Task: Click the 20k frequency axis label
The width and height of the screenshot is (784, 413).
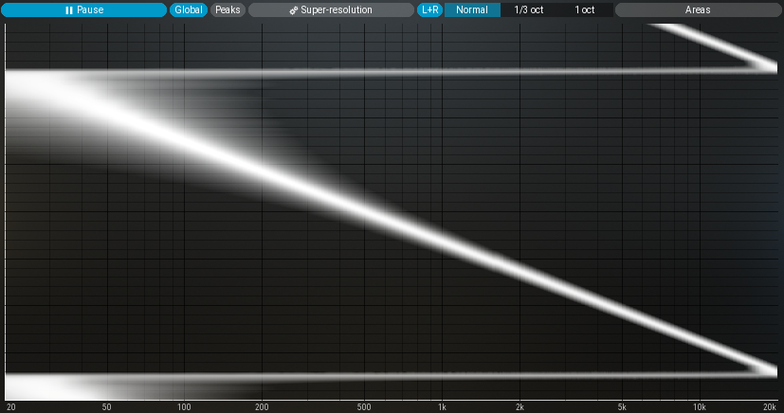Action: [770, 407]
